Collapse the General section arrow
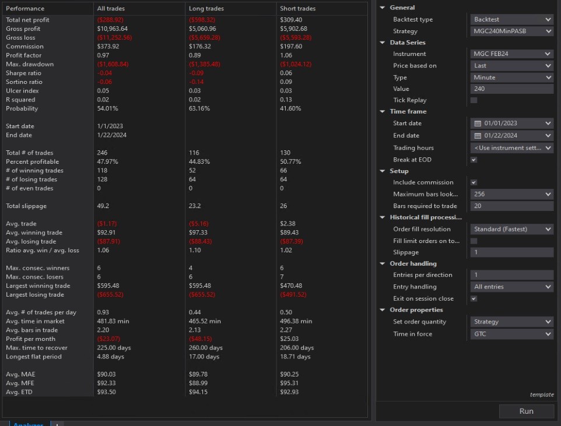The width and height of the screenshot is (561, 426). coord(383,8)
